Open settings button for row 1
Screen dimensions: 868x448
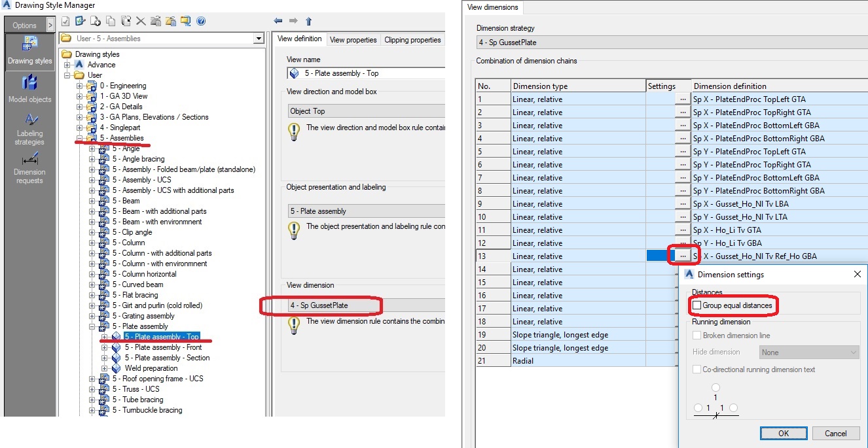pos(683,99)
